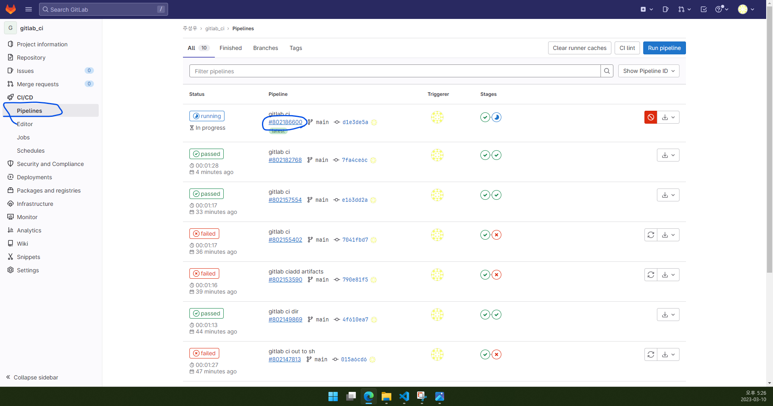This screenshot has width=773, height=406.
Task: Switch to the Finished tab
Action: click(x=231, y=48)
